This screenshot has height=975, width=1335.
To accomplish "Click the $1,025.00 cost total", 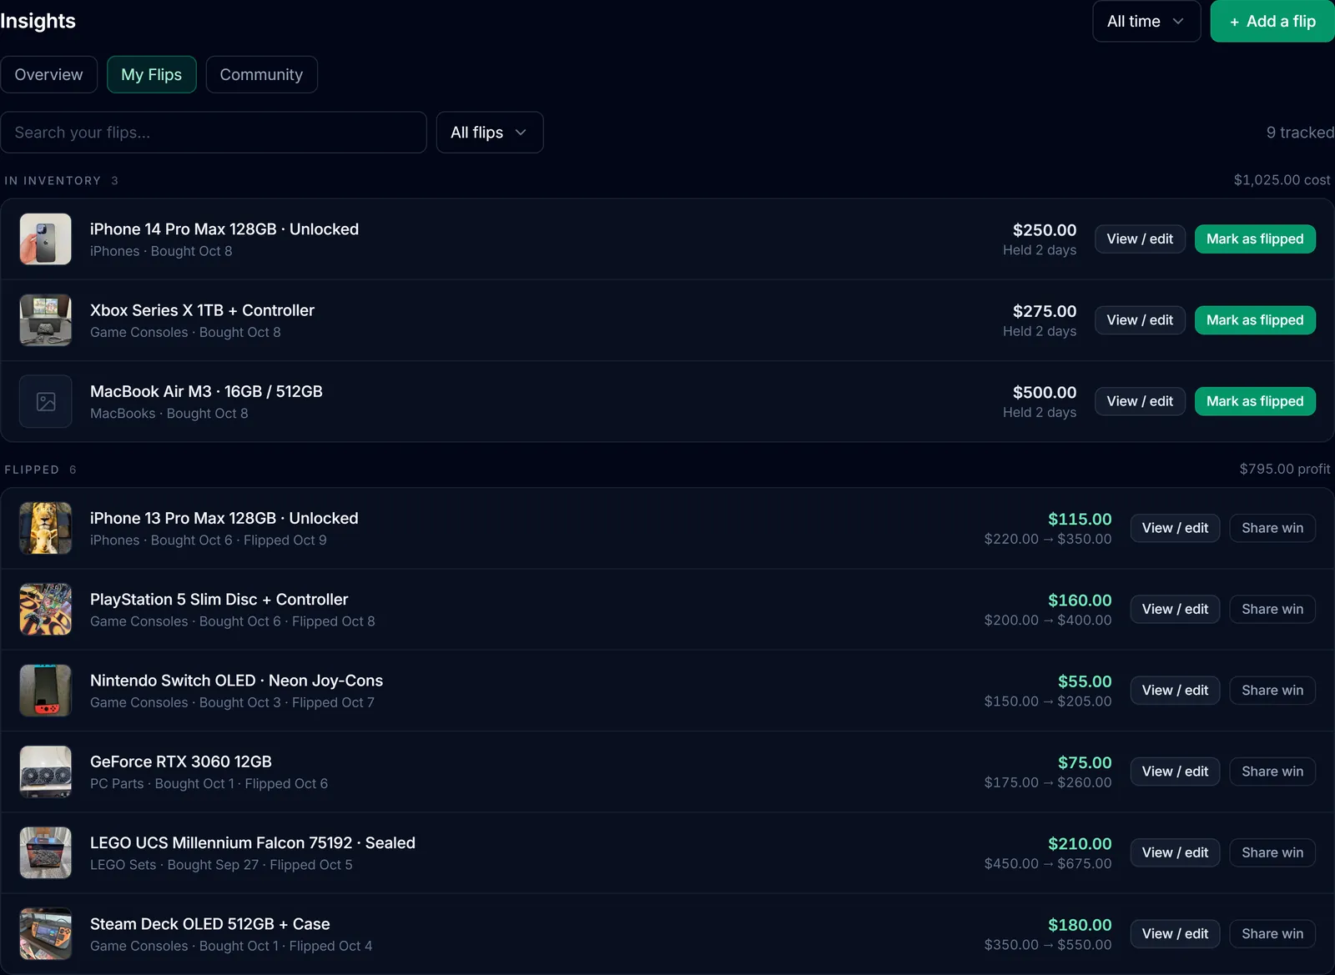I will click(1282, 180).
